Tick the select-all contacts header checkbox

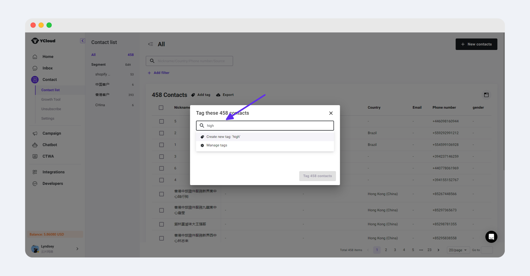(x=161, y=108)
